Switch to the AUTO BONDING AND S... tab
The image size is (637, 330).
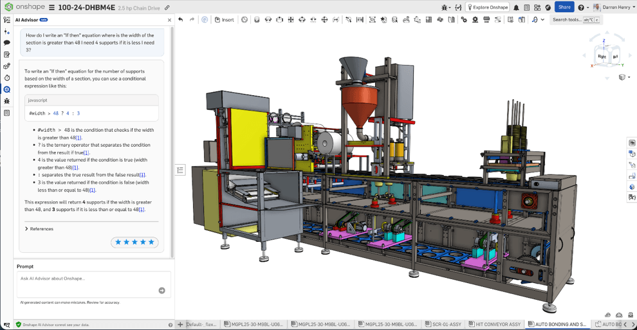[557, 324]
